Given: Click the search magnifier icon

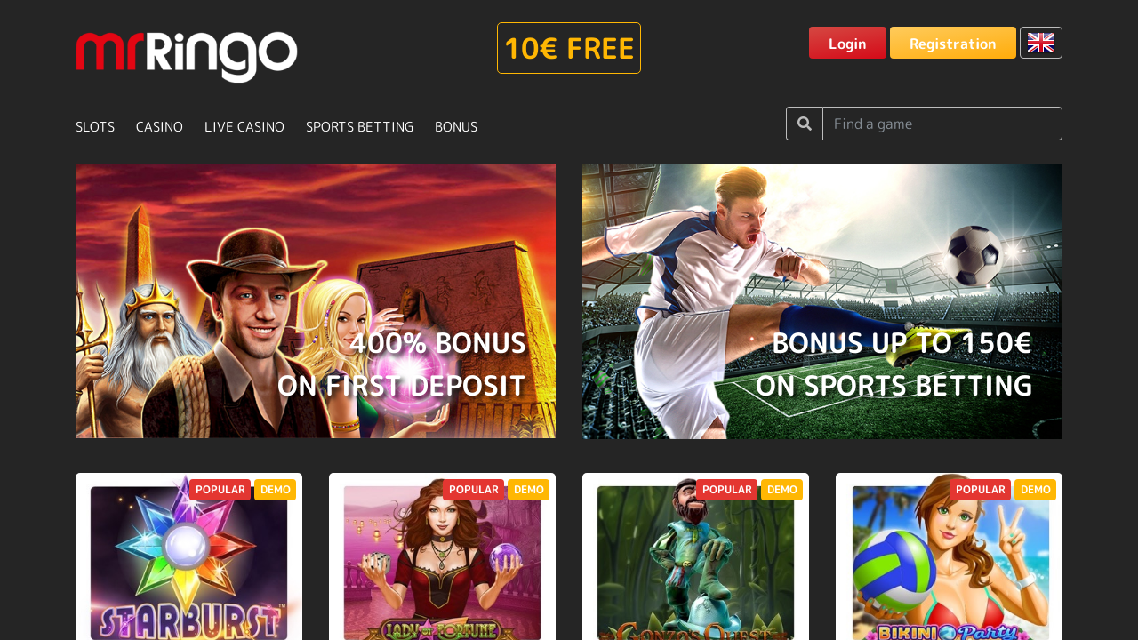Looking at the screenshot, I should [x=805, y=124].
